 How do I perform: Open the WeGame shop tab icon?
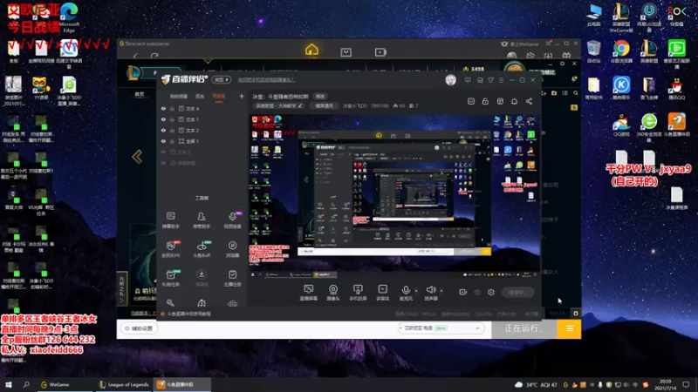pyautogui.click(x=346, y=52)
